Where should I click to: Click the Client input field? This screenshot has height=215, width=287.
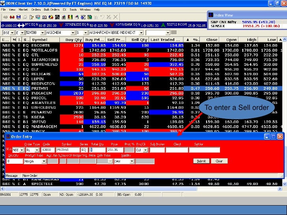(177, 150)
